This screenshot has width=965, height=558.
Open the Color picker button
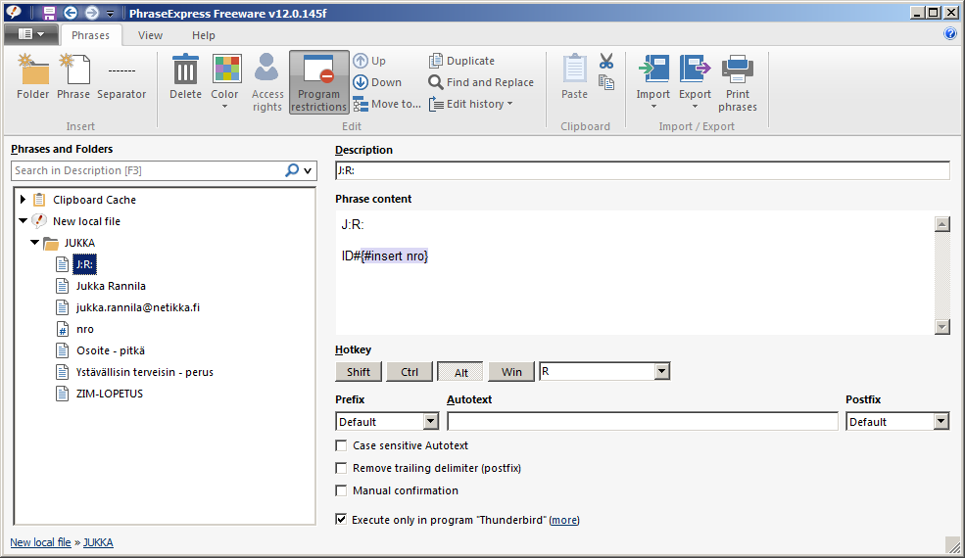(x=224, y=82)
